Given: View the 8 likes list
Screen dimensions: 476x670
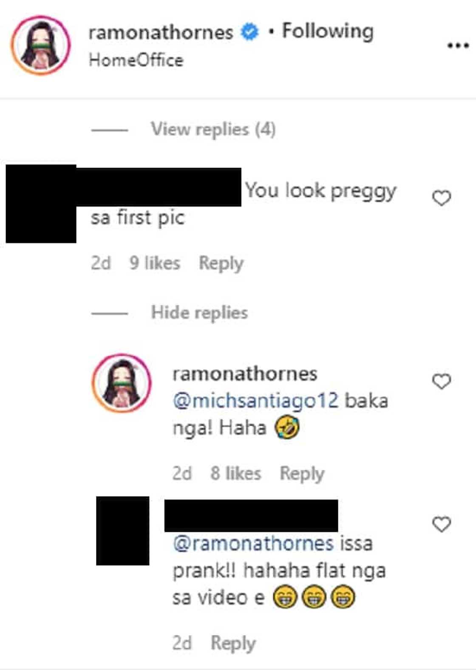Looking at the screenshot, I should 235,473.
